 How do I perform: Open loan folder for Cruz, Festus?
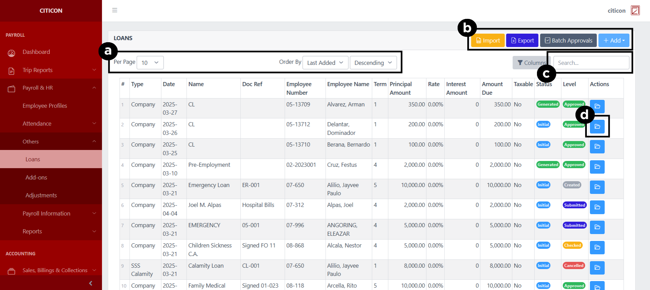click(x=597, y=167)
